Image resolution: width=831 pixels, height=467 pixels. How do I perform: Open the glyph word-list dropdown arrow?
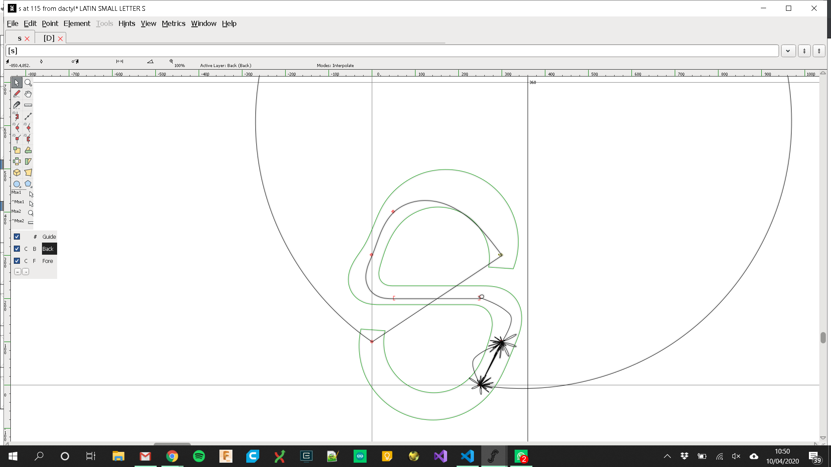click(788, 51)
